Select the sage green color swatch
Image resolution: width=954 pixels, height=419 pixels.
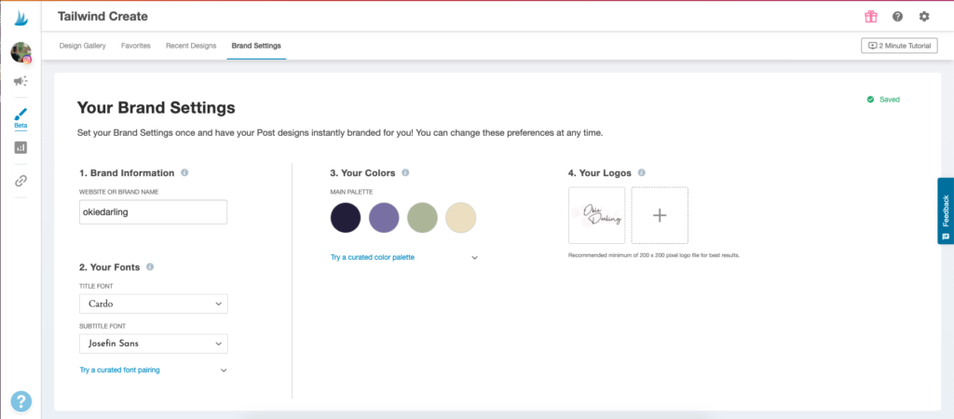pyautogui.click(x=422, y=218)
